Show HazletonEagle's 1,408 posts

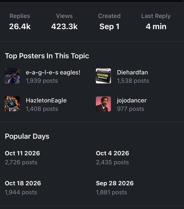(x=42, y=109)
